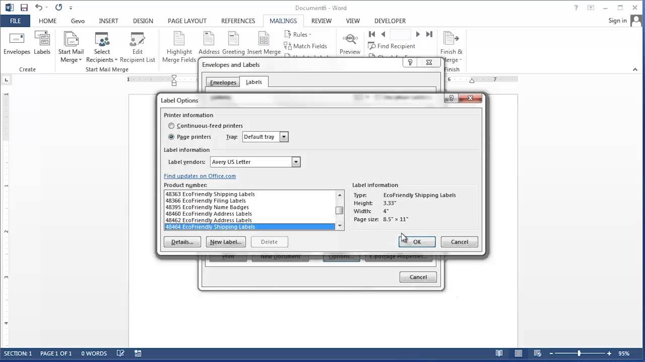Switch to Read Mode view icon
This screenshot has width=645, height=362.
coord(499,353)
